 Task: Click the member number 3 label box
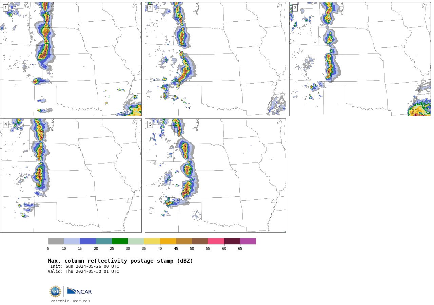coord(295,8)
